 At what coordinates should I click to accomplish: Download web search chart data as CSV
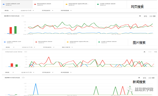coord(140,16)
